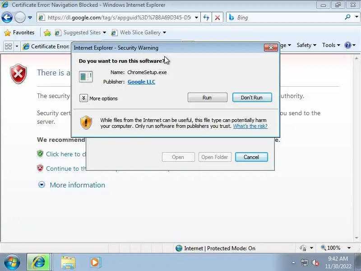Open the search provider dropdown arrow
Viewport: 361px width, 271px height.
click(356, 17)
